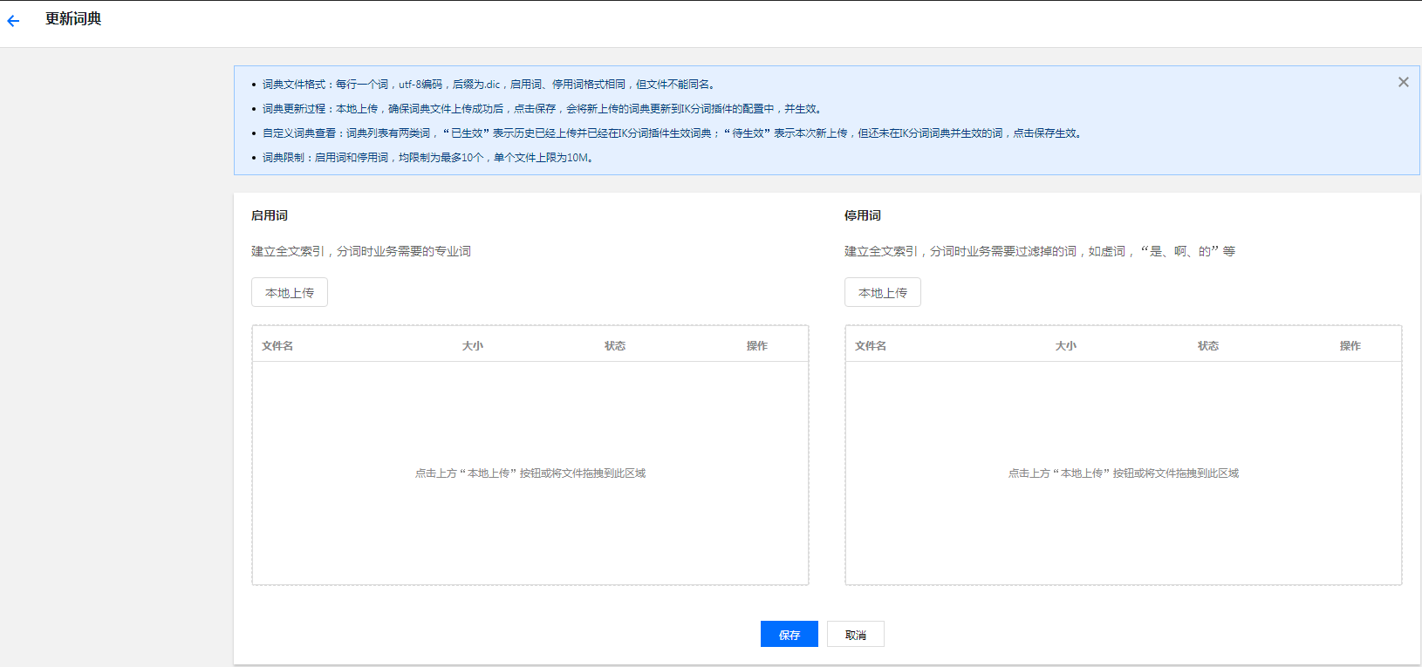Viewport: 1422px width, 667px height.
Task: Go back using the arrow beside 更新词典
Action: click(13, 21)
